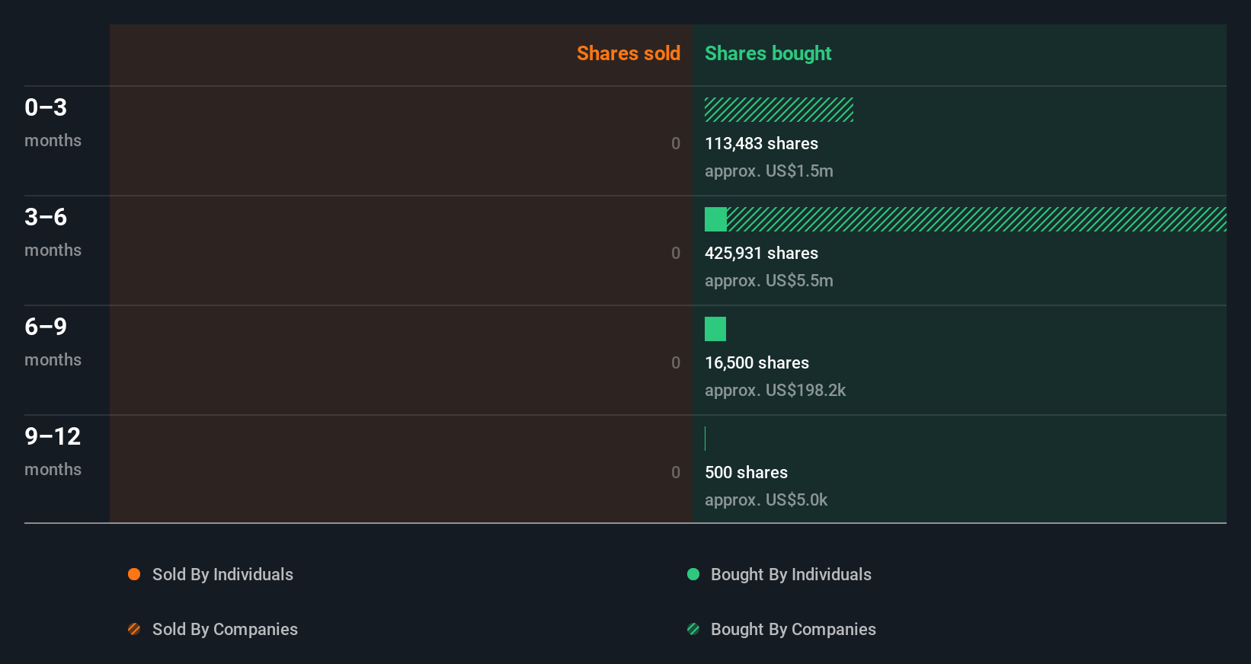Screen dimensions: 1251x664
Task: Click the sold count 0 in 3–6 months row
Action: 676,253
